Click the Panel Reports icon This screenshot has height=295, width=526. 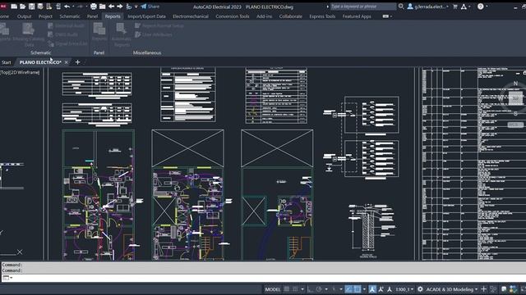(x=99, y=29)
